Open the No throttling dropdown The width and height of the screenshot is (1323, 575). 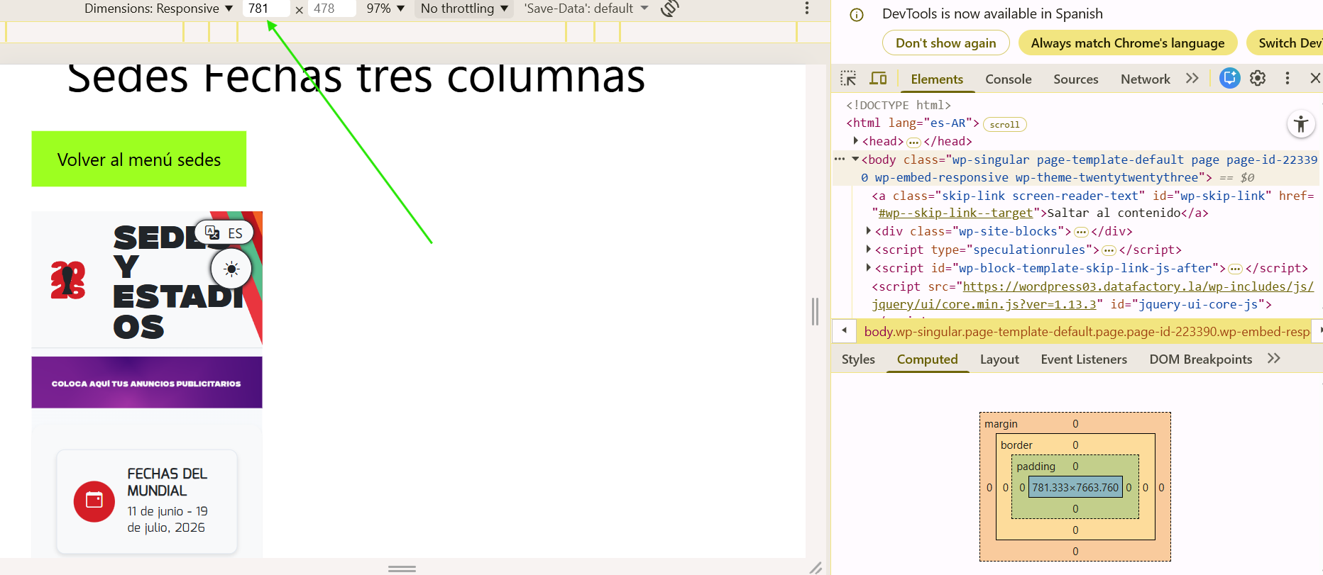click(x=464, y=9)
